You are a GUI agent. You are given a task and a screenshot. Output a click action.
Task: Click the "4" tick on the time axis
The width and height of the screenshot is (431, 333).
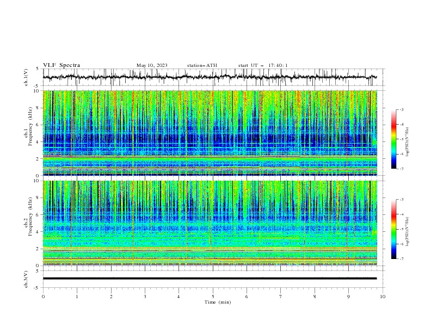[179, 297]
